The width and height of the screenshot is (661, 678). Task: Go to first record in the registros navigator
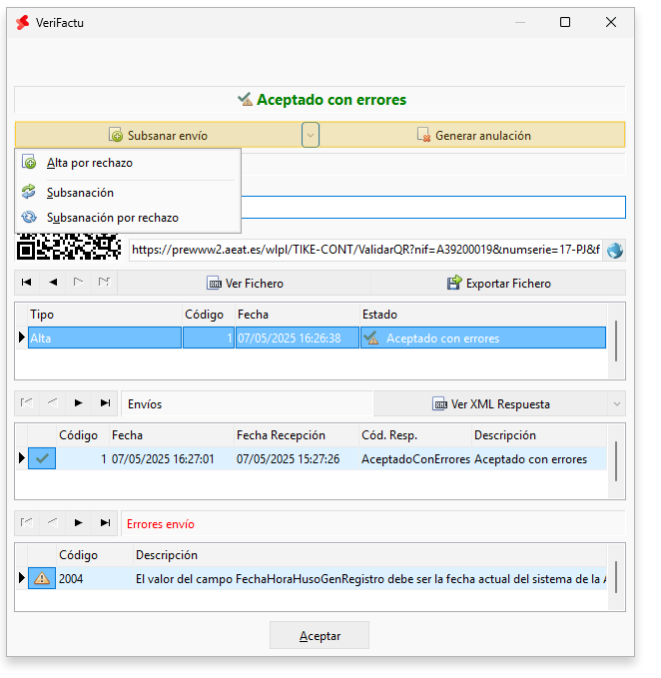click(x=27, y=283)
